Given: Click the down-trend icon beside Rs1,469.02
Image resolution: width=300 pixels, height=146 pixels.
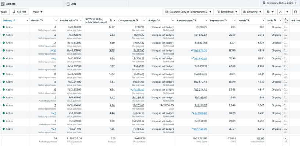Looking at the screenshot, I should coord(192,129).
